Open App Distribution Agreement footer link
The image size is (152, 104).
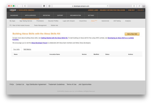pos(36,84)
